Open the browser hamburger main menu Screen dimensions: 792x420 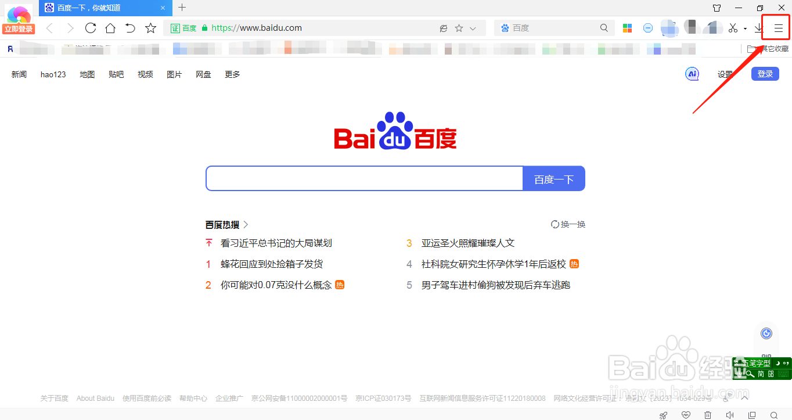[x=779, y=28]
